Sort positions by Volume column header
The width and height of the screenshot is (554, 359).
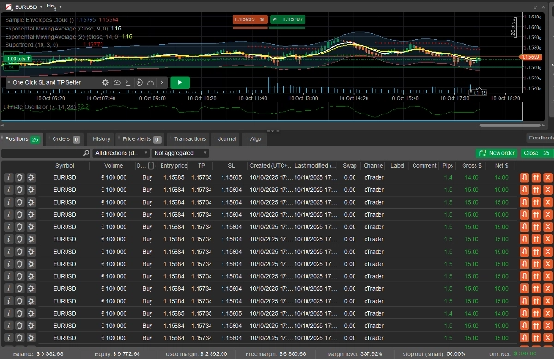[x=114, y=166]
